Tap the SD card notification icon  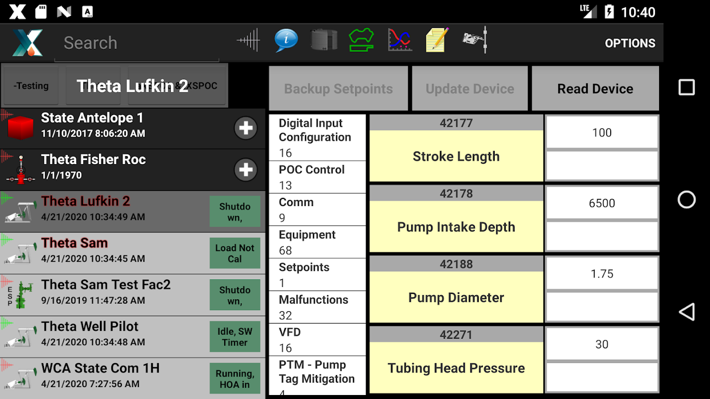[x=41, y=11]
